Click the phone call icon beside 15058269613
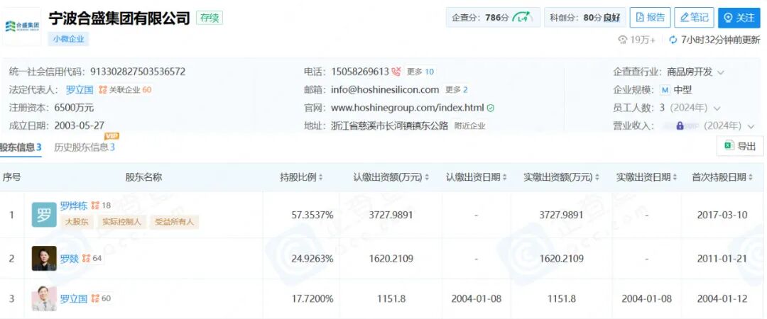This screenshot has width=767, height=319. tap(396, 72)
